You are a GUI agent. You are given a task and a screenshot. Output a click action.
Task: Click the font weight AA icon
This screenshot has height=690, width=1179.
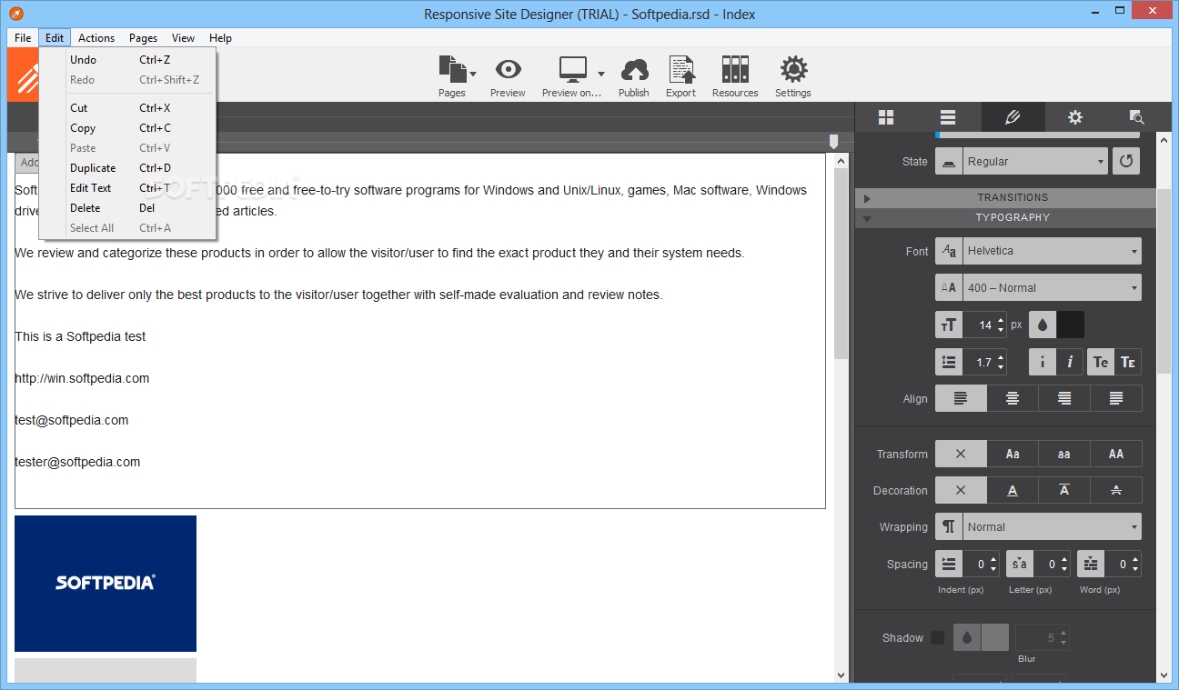pos(949,287)
